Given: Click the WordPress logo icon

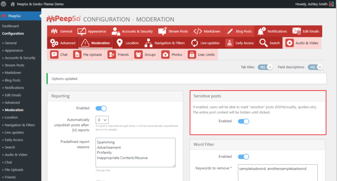Looking at the screenshot, I should coord(5,4).
